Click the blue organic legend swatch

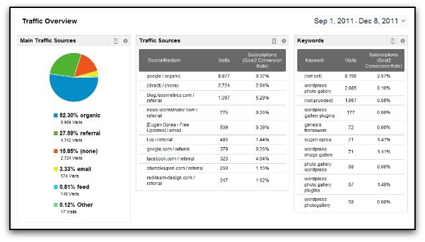[x=56, y=115]
